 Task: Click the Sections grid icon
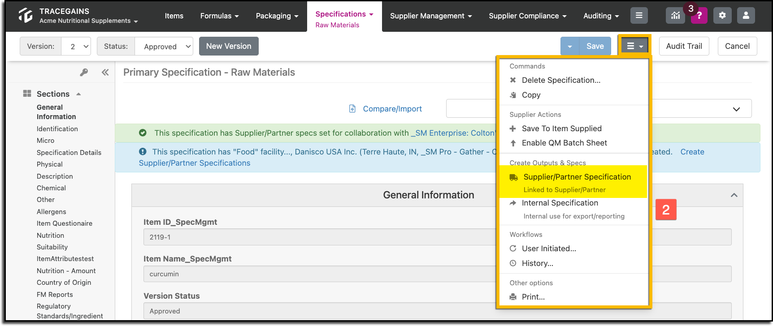pyautogui.click(x=27, y=94)
